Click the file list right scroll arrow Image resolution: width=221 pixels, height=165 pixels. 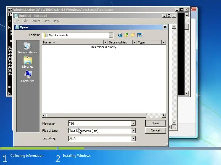point(164,115)
